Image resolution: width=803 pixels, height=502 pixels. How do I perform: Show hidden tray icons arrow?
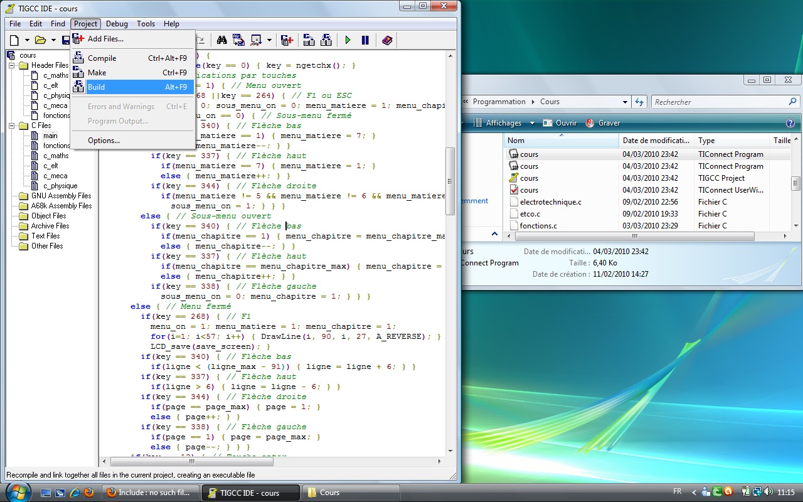[x=693, y=493]
